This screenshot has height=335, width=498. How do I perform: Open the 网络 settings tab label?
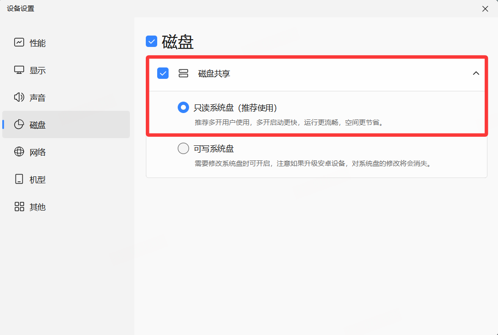click(x=38, y=152)
